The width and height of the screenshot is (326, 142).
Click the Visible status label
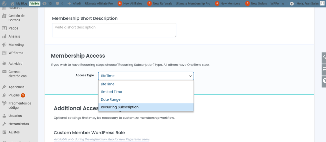34,4
